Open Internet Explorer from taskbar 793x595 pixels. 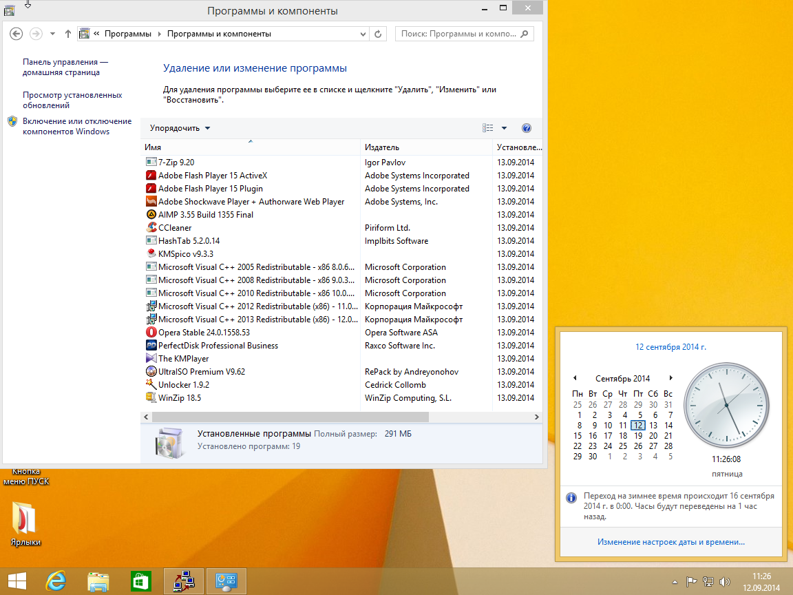[56, 581]
